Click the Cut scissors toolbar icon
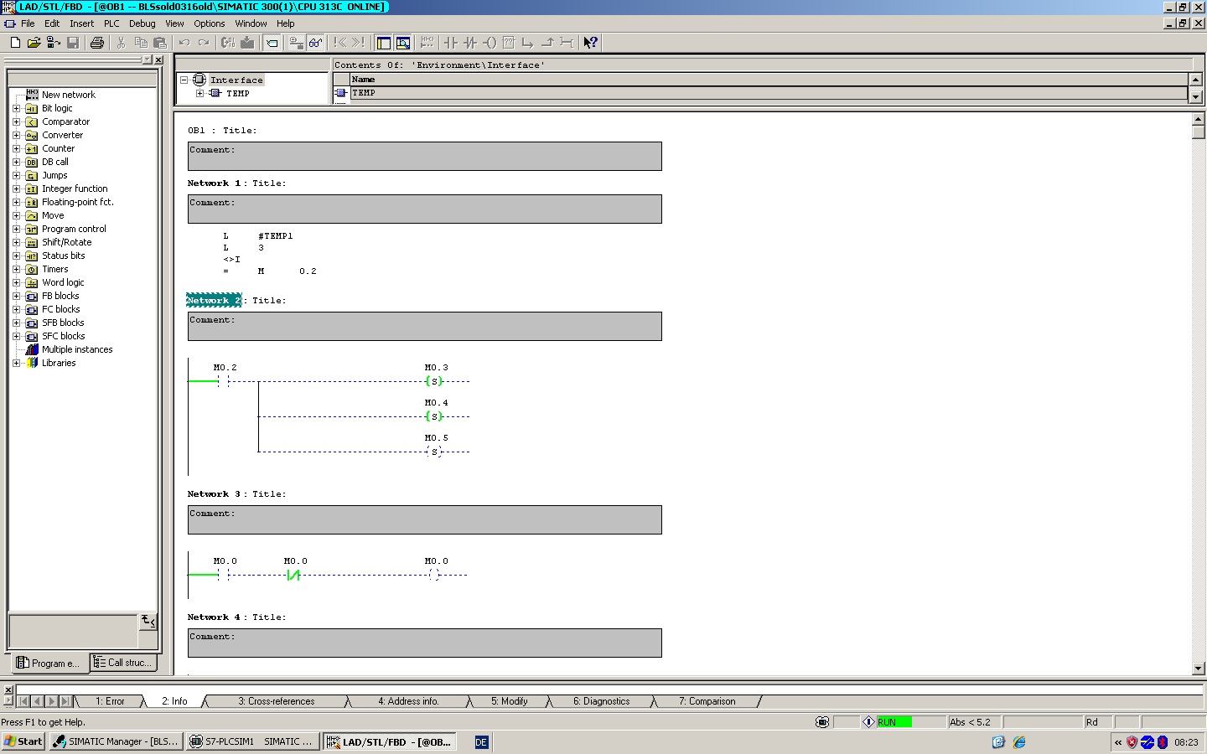Image resolution: width=1207 pixels, height=754 pixels. 122,43
